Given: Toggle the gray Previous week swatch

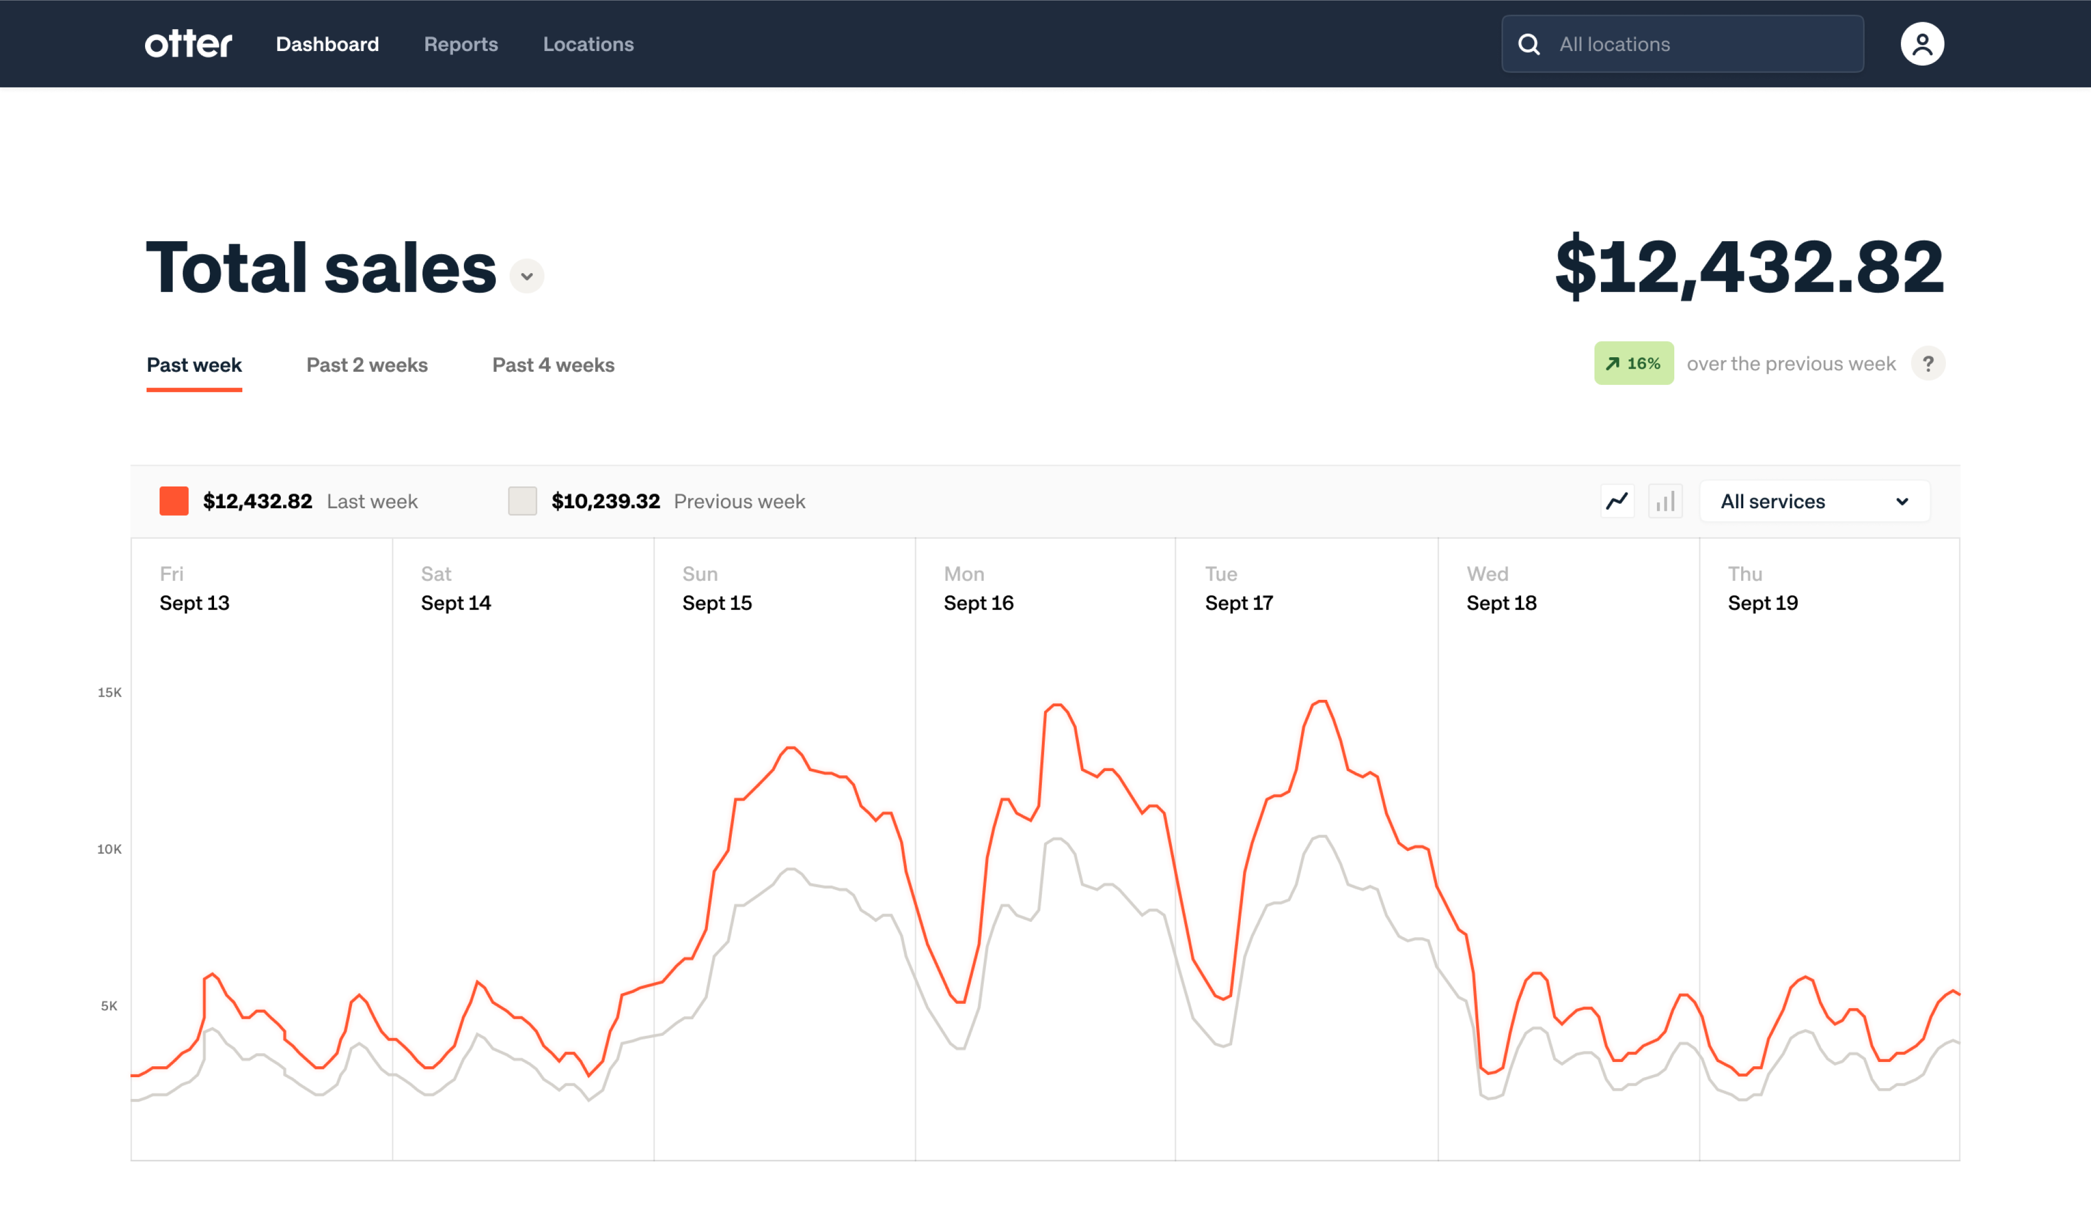Looking at the screenshot, I should point(523,501).
